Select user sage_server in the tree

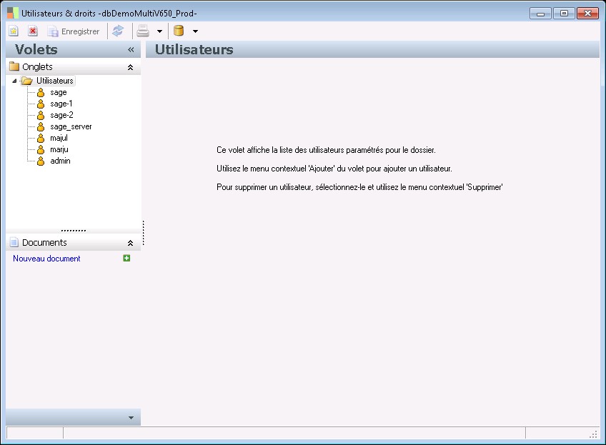71,126
